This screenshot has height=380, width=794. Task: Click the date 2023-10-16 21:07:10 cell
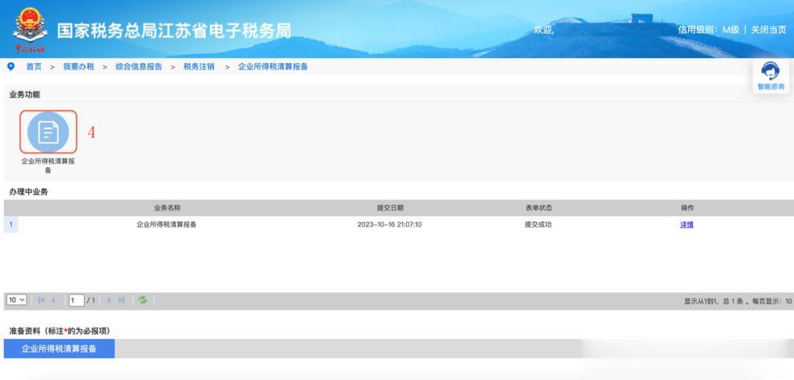(x=390, y=225)
